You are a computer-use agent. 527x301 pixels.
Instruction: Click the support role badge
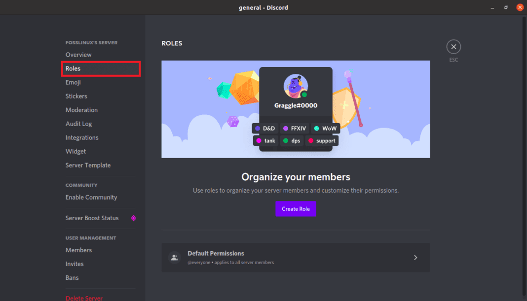tap(321, 140)
